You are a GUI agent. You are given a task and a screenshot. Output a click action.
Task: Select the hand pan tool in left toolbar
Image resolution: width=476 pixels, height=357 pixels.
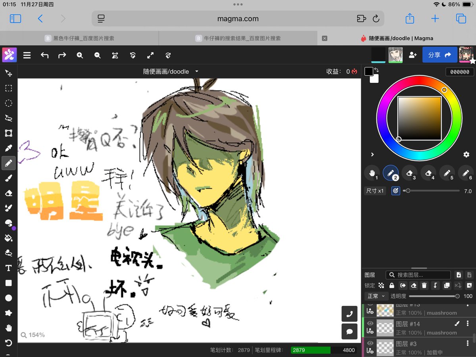pos(8,328)
